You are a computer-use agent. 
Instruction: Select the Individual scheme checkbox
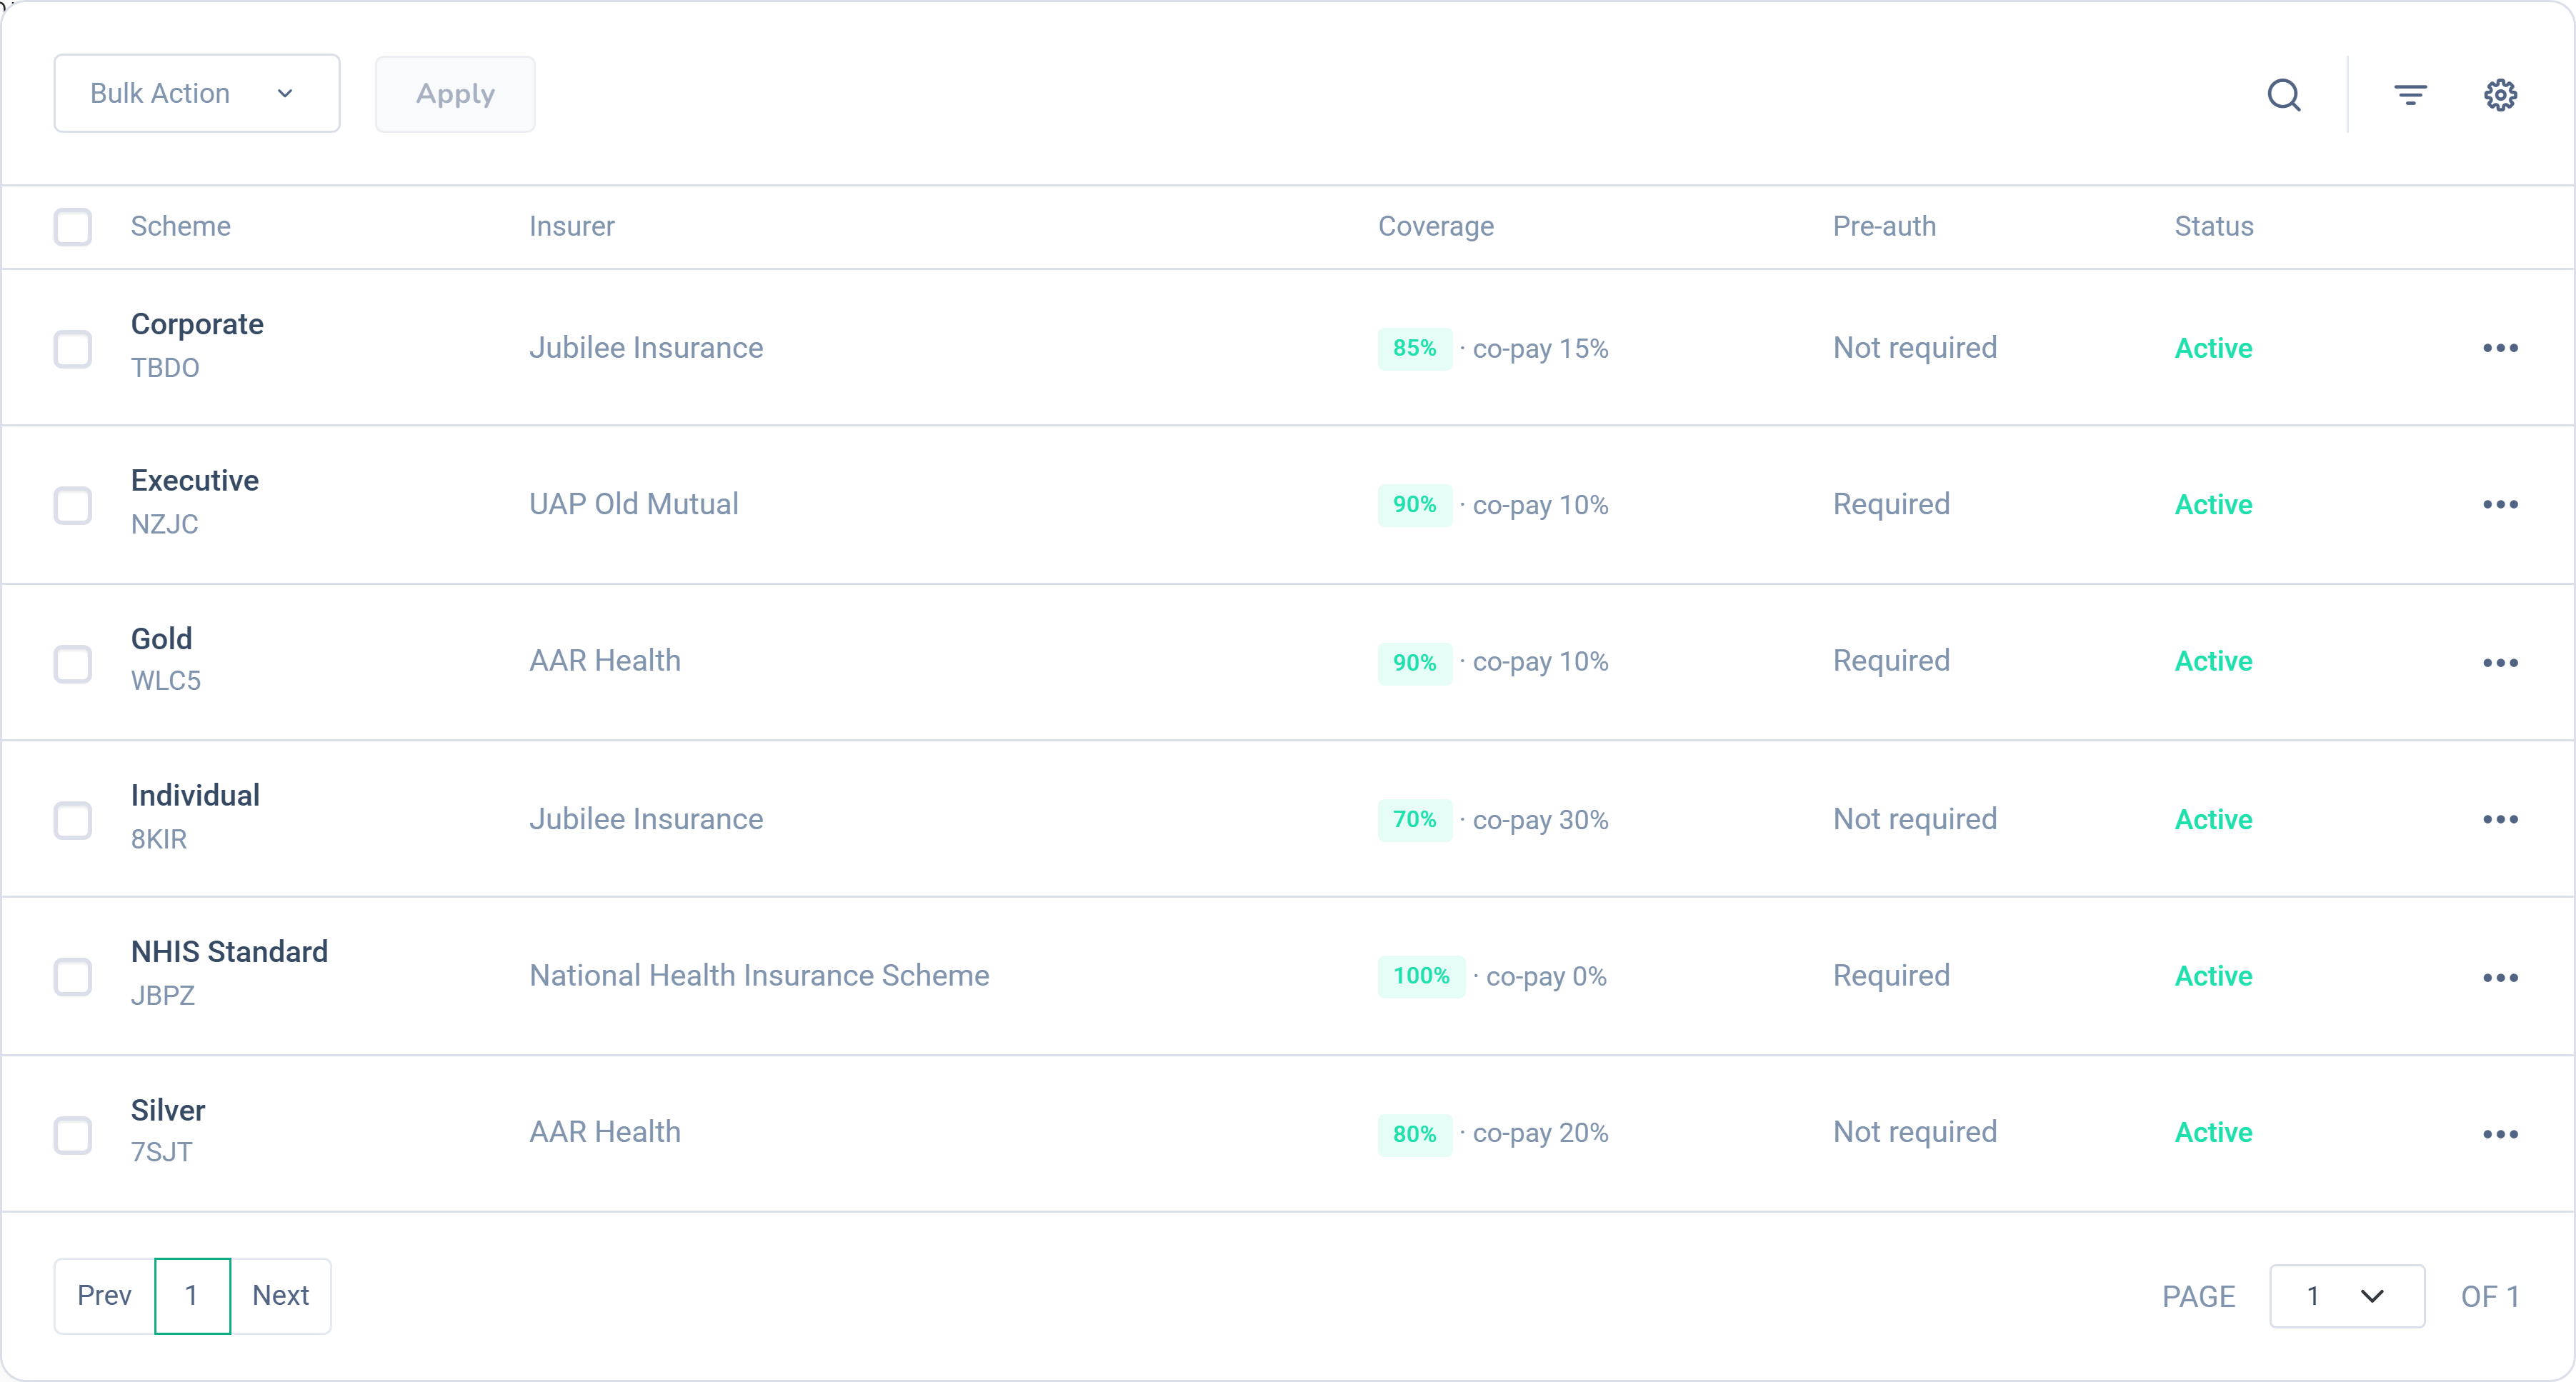[x=73, y=820]
